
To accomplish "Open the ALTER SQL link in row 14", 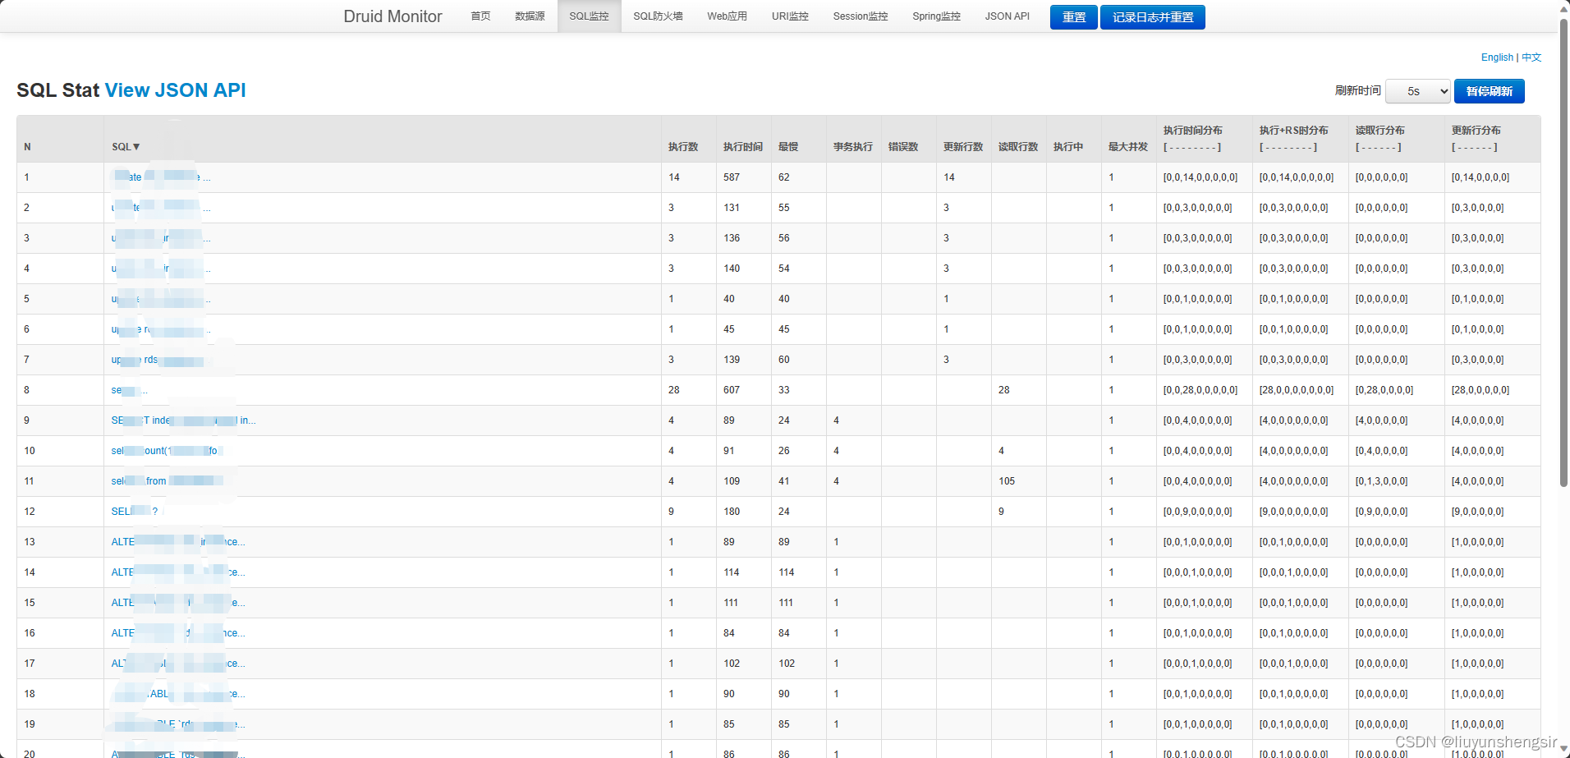I will 178,572.
